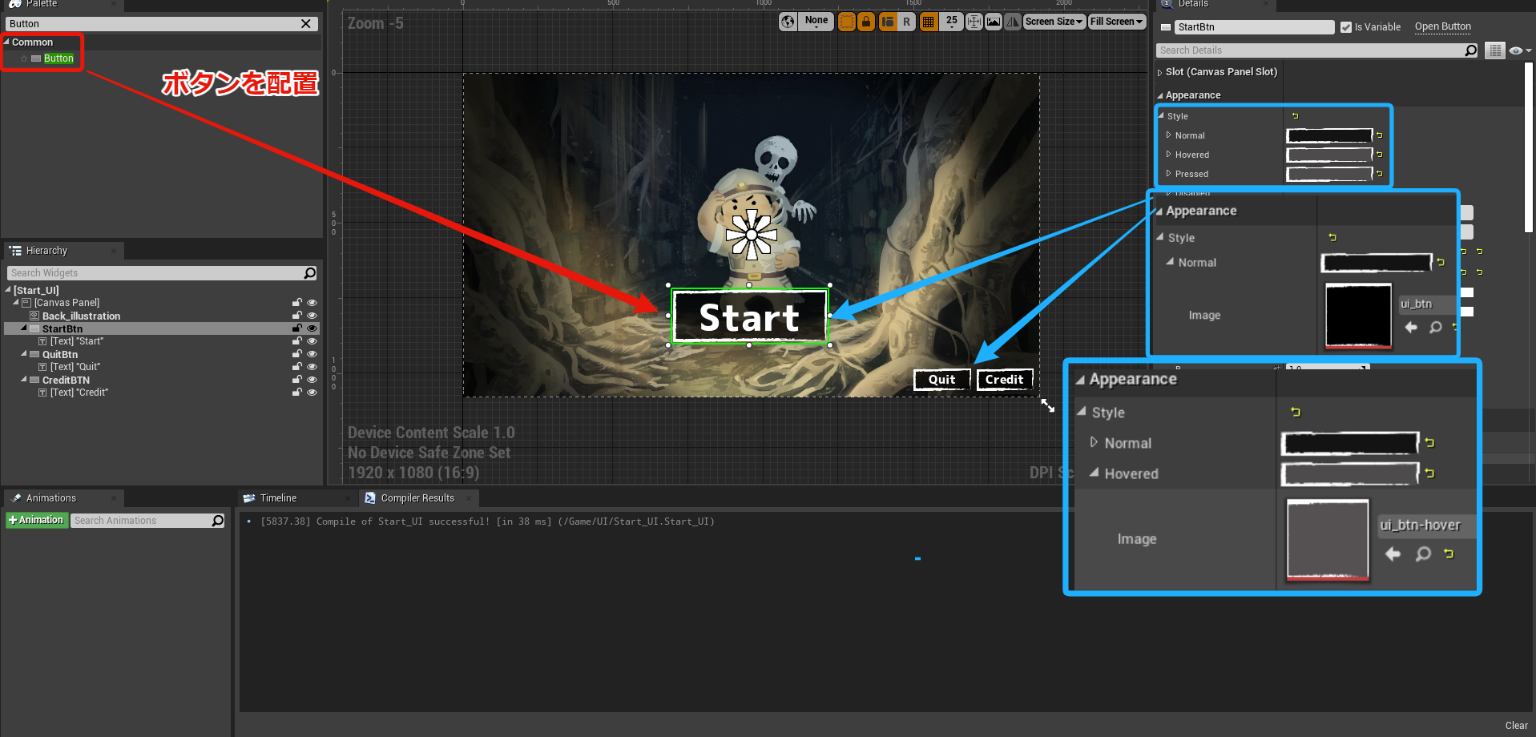1536x737 pixels.
Task: Reset Normal brush to default arrow
Action: click(x=1379, y=135)
